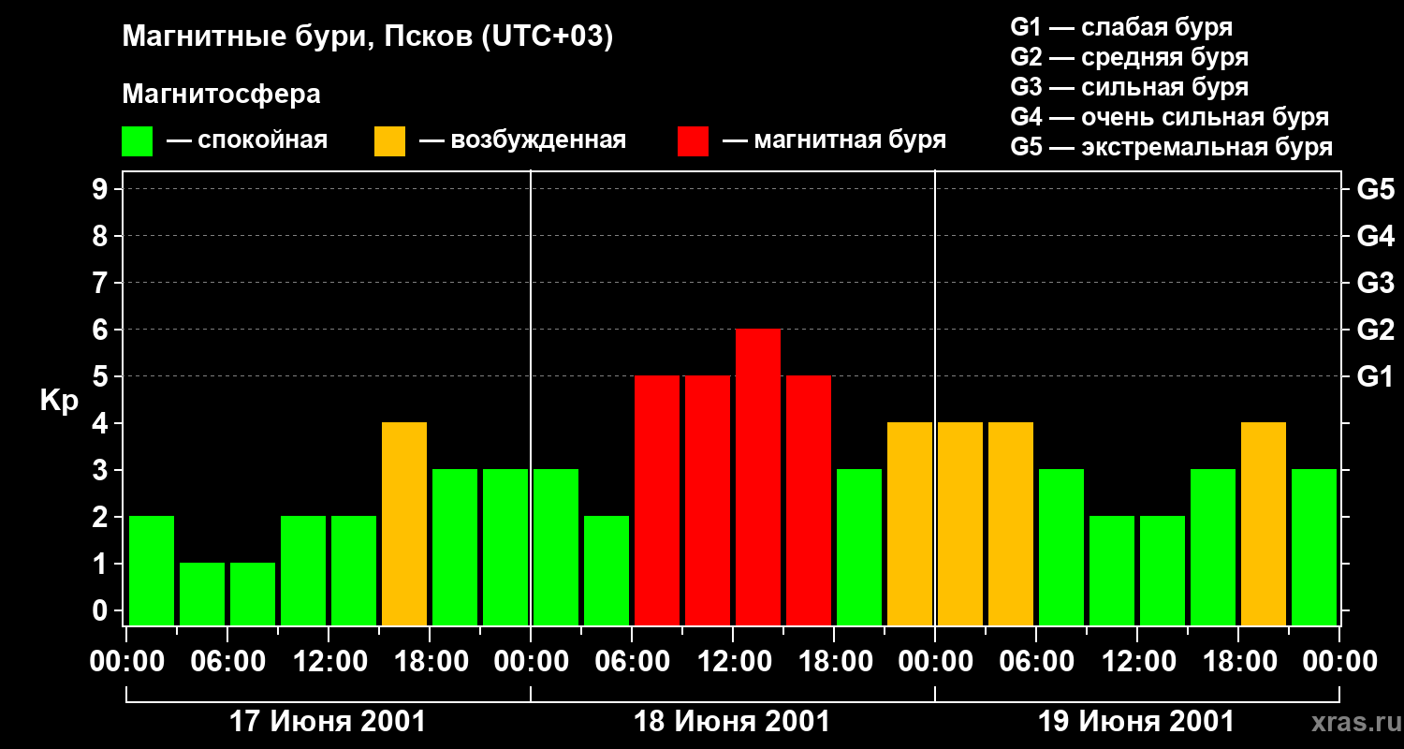Click the right-axis 'G4' tick label
The width and height of the screenshot is (1404, 749).
point(1375,236)
